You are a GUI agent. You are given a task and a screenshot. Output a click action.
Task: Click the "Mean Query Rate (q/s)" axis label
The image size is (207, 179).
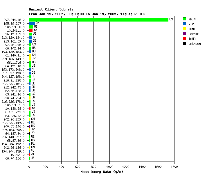(x=102, y=172)
